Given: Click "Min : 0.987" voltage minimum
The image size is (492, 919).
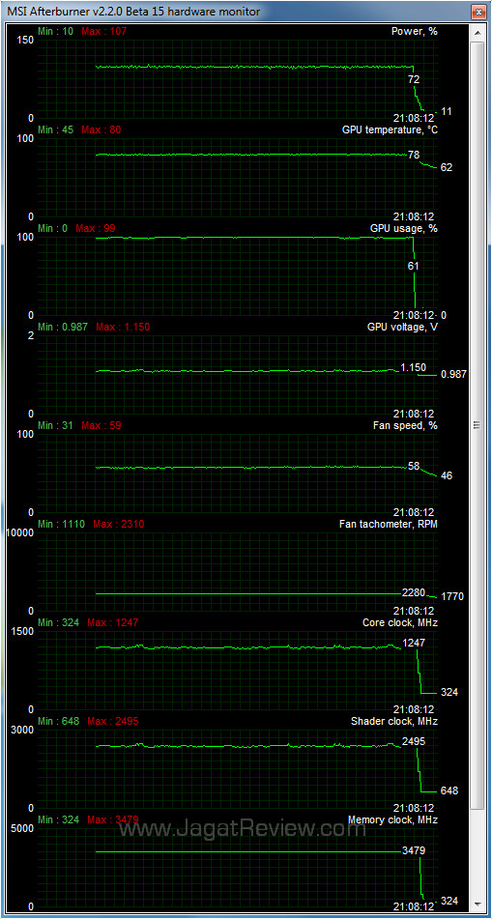Looking at the screenshot, I should (x=63, y=327).
